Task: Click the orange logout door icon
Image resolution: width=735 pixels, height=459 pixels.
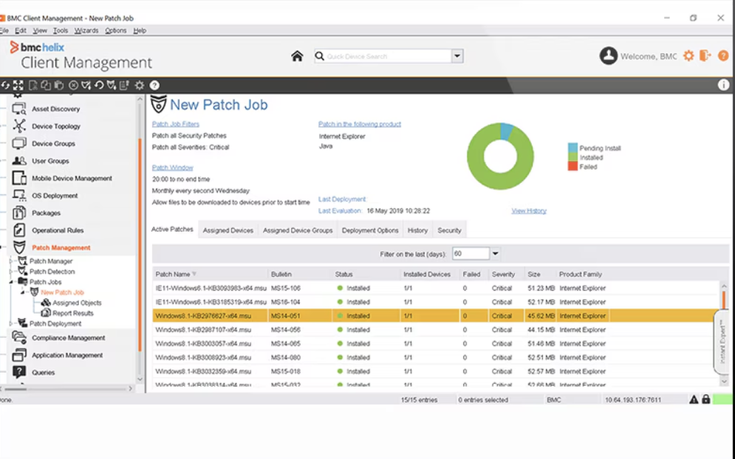Action: (705, 56)
